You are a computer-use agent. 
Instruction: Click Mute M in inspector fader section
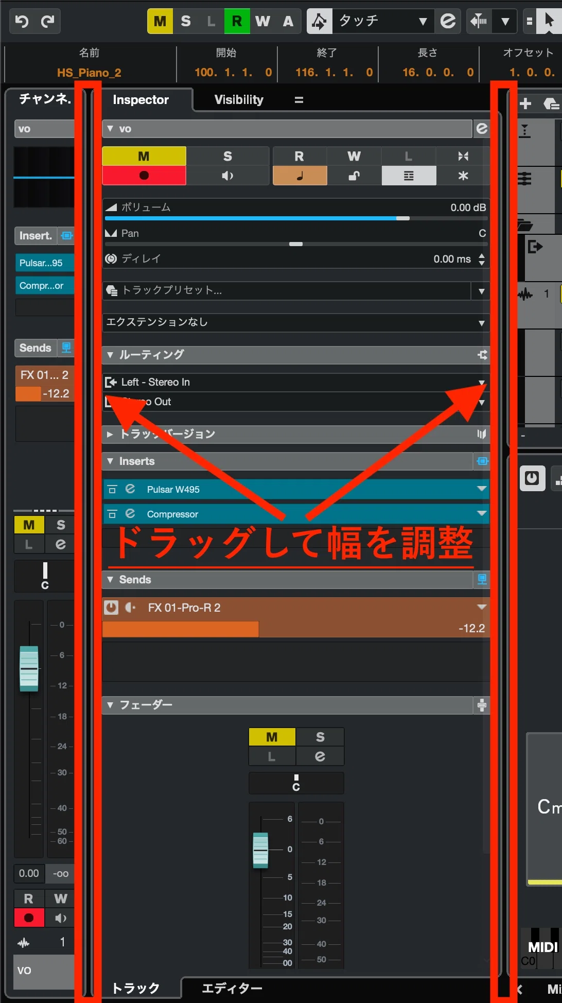coord(272,737)
